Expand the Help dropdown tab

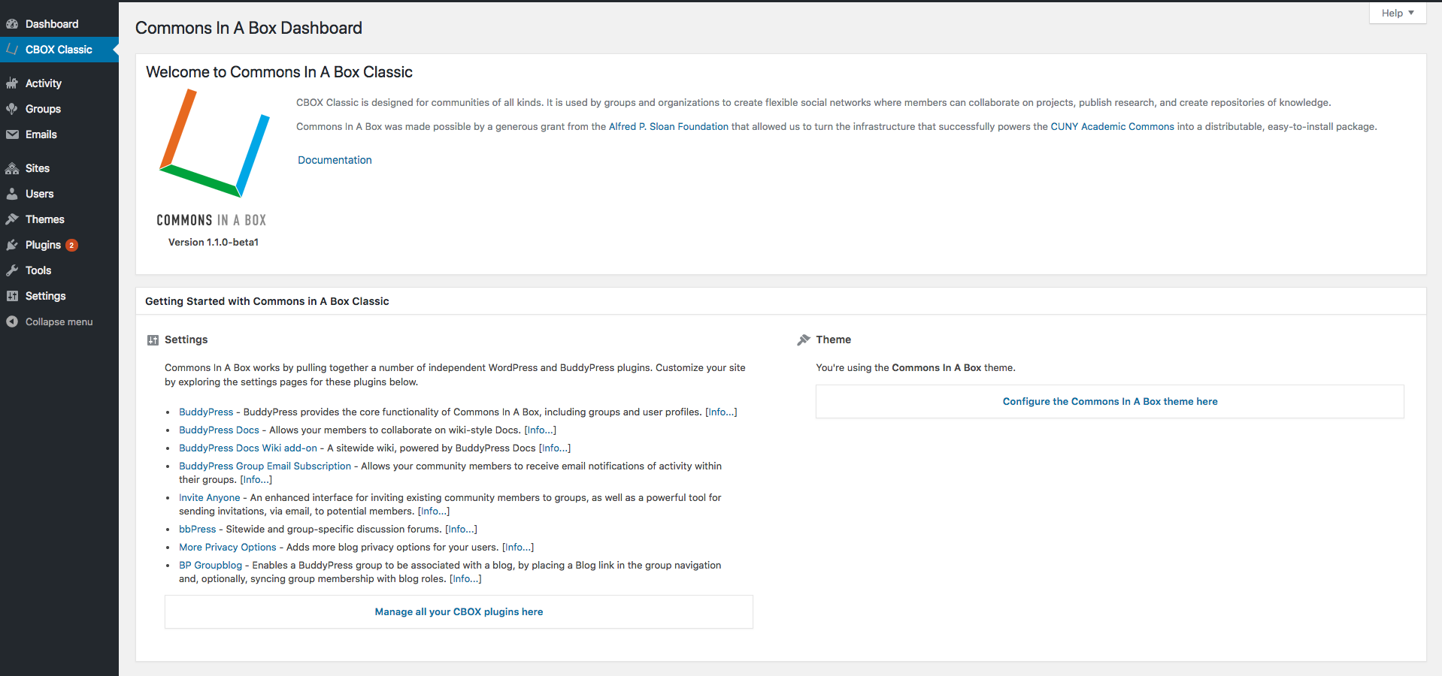click(1398, 13)
